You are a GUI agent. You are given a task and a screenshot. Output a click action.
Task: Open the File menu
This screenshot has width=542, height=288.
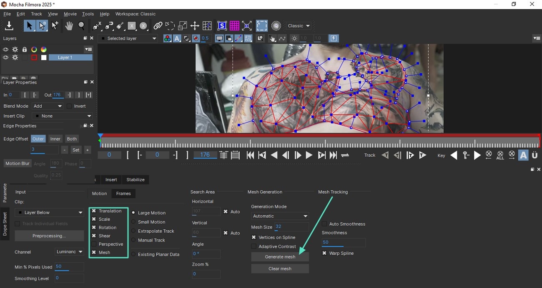[x=7, y=14]
